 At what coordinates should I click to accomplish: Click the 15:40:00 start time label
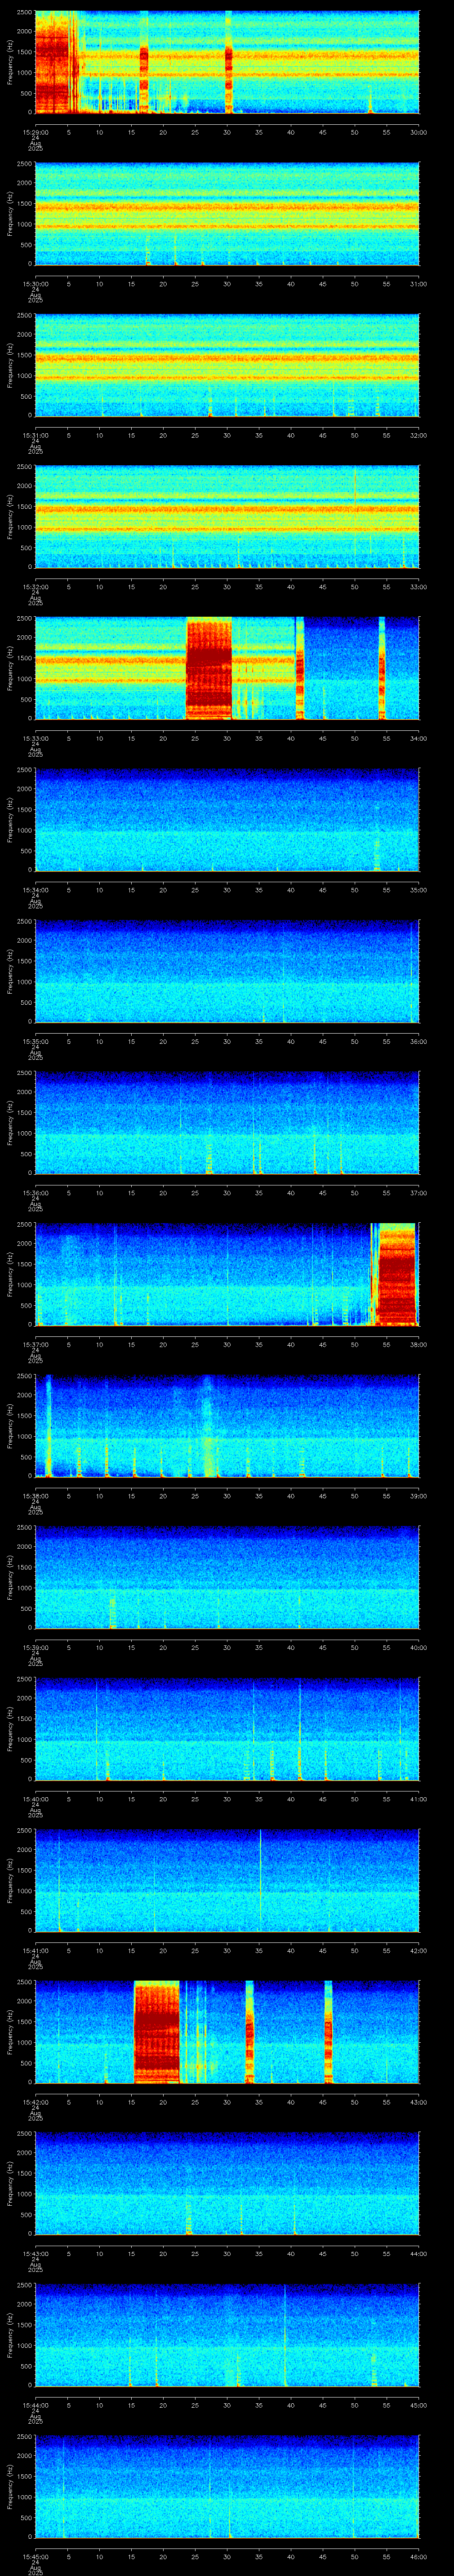click(35, 1799)
